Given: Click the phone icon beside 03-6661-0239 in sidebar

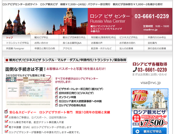Looking at the screenshot, I should pos(135,70).
